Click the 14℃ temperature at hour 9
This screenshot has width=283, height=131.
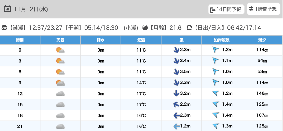[141, 83]
